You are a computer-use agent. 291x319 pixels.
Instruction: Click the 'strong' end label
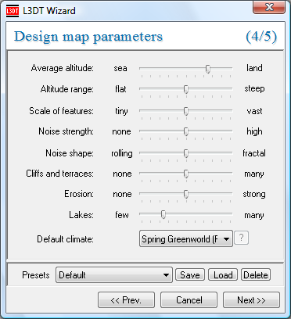point(254,195)
